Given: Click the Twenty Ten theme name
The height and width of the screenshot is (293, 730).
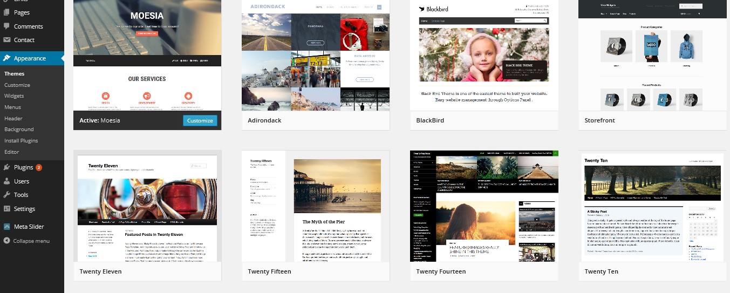Looking at the screenshot, I should pyautogui.click(x=602, y=271).
